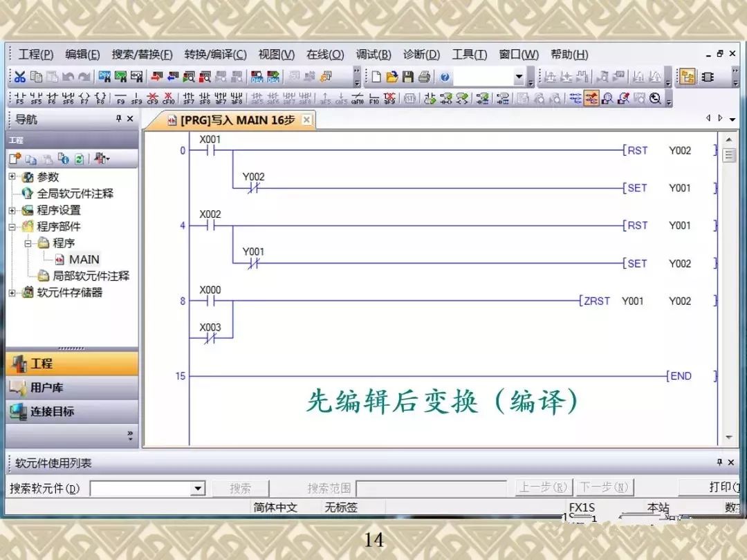The height and width of the screenshot is (560, 747).
Task: Pin the 软元件使用列表 panel
Action: (719, 462)
